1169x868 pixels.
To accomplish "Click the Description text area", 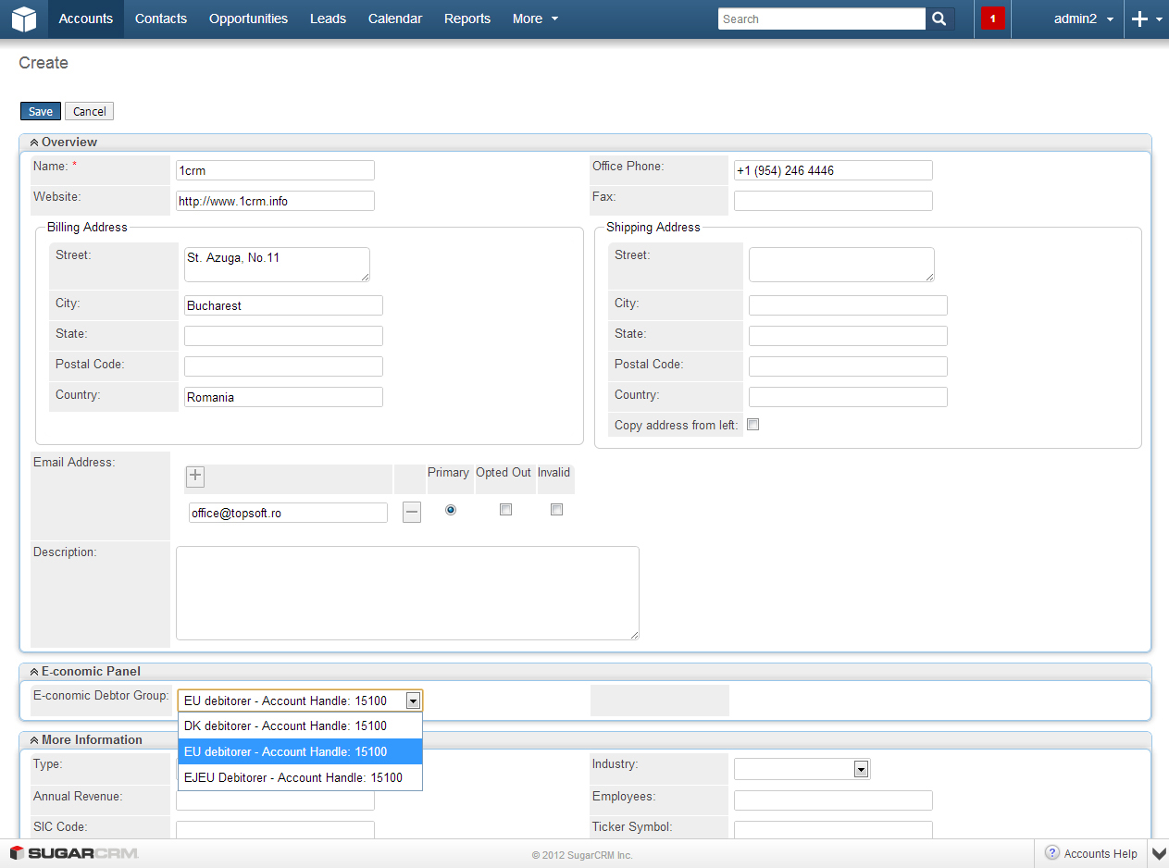I will [407, 593].
